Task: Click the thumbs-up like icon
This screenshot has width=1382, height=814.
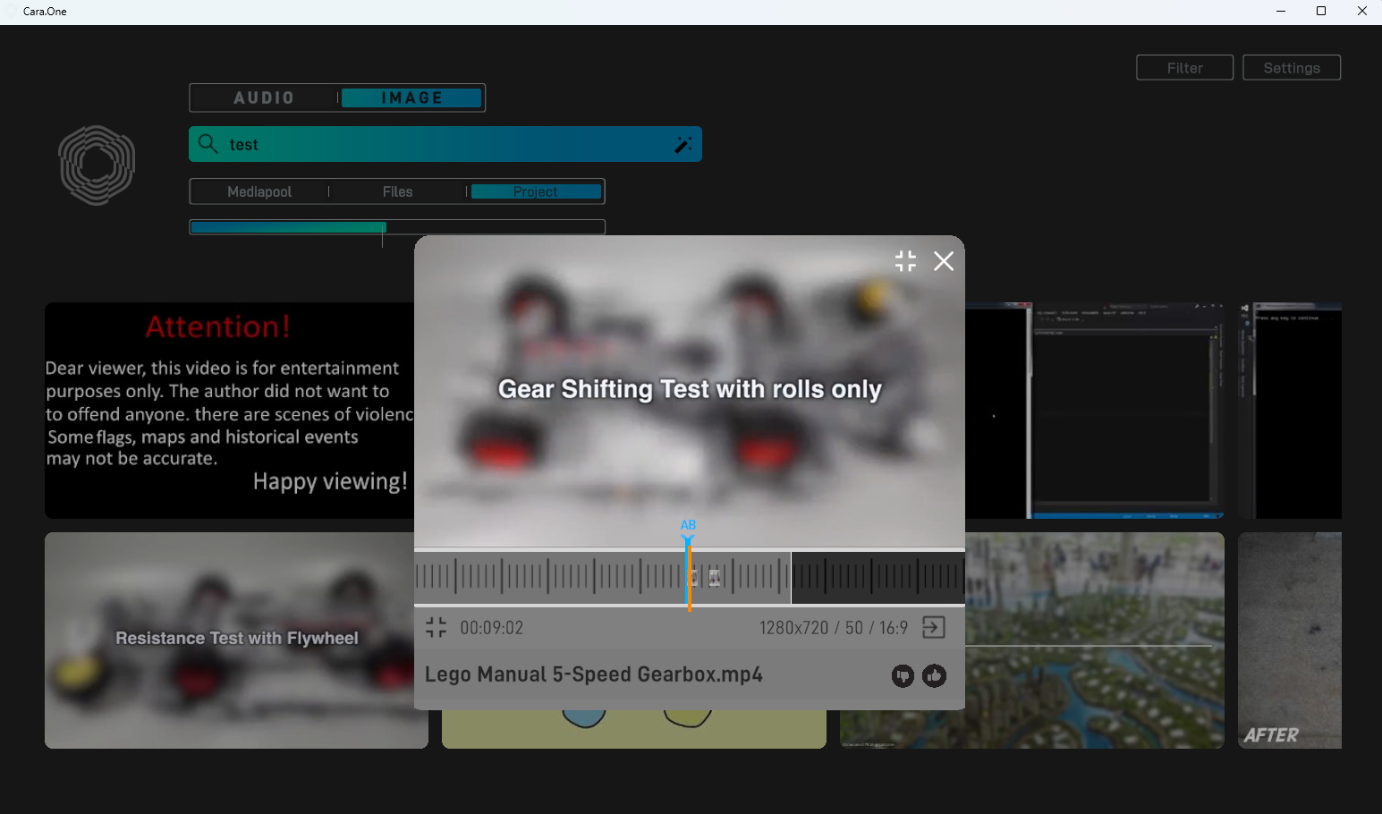Action: 935,676
